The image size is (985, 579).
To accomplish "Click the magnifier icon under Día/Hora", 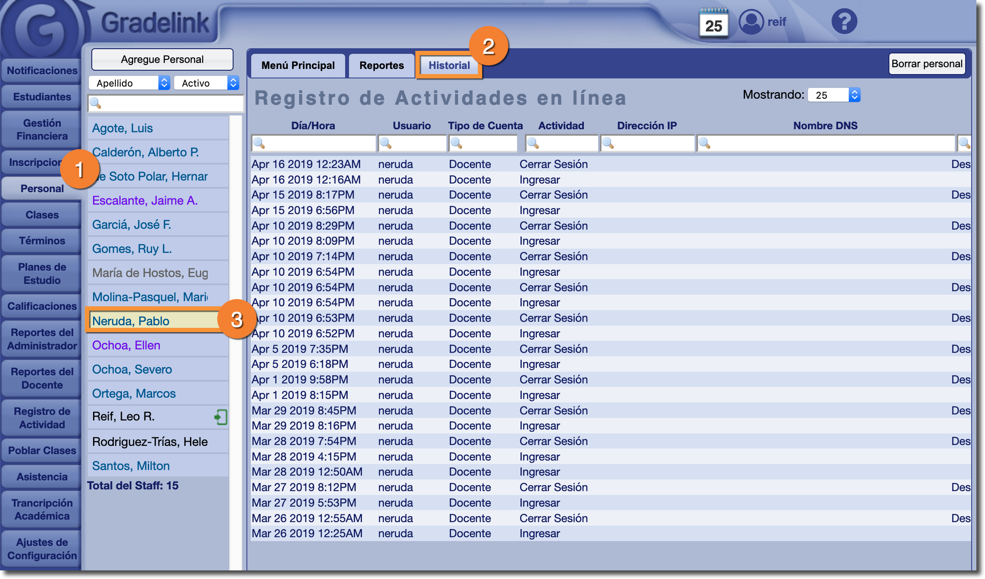I will 259,143.
